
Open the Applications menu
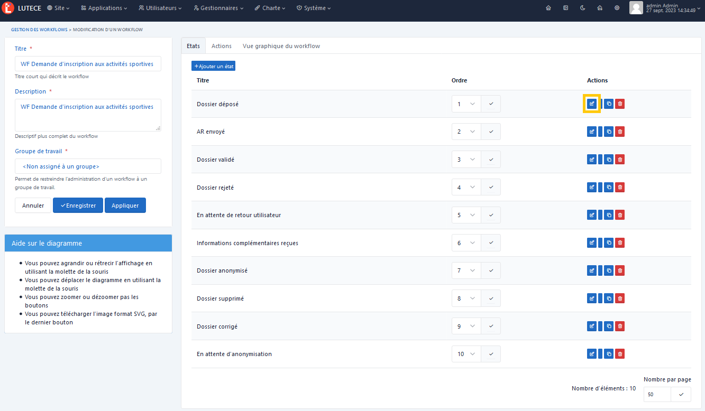pyautogui.click(x=104, y=8)
